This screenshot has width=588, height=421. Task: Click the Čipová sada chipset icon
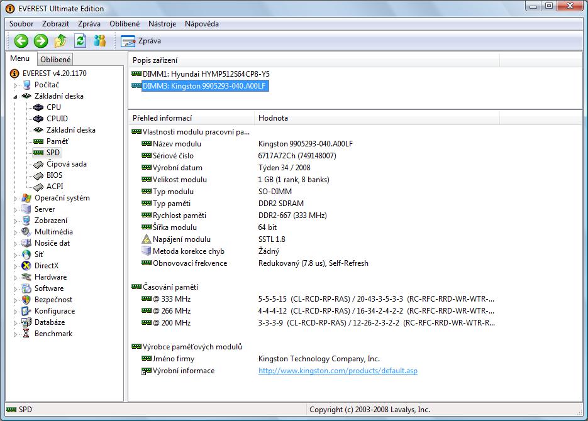click(x=38, y=164)
